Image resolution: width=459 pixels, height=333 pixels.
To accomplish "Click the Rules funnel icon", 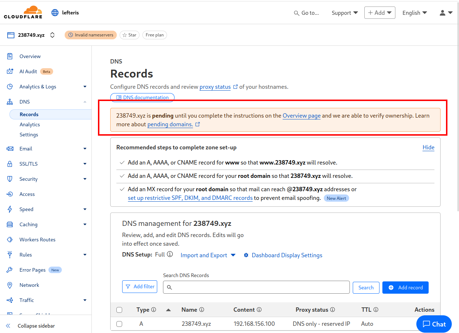I will coord(10,255).
